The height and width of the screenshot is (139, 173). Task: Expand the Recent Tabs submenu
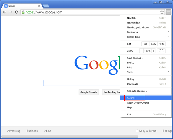click(x=146, y=37)
